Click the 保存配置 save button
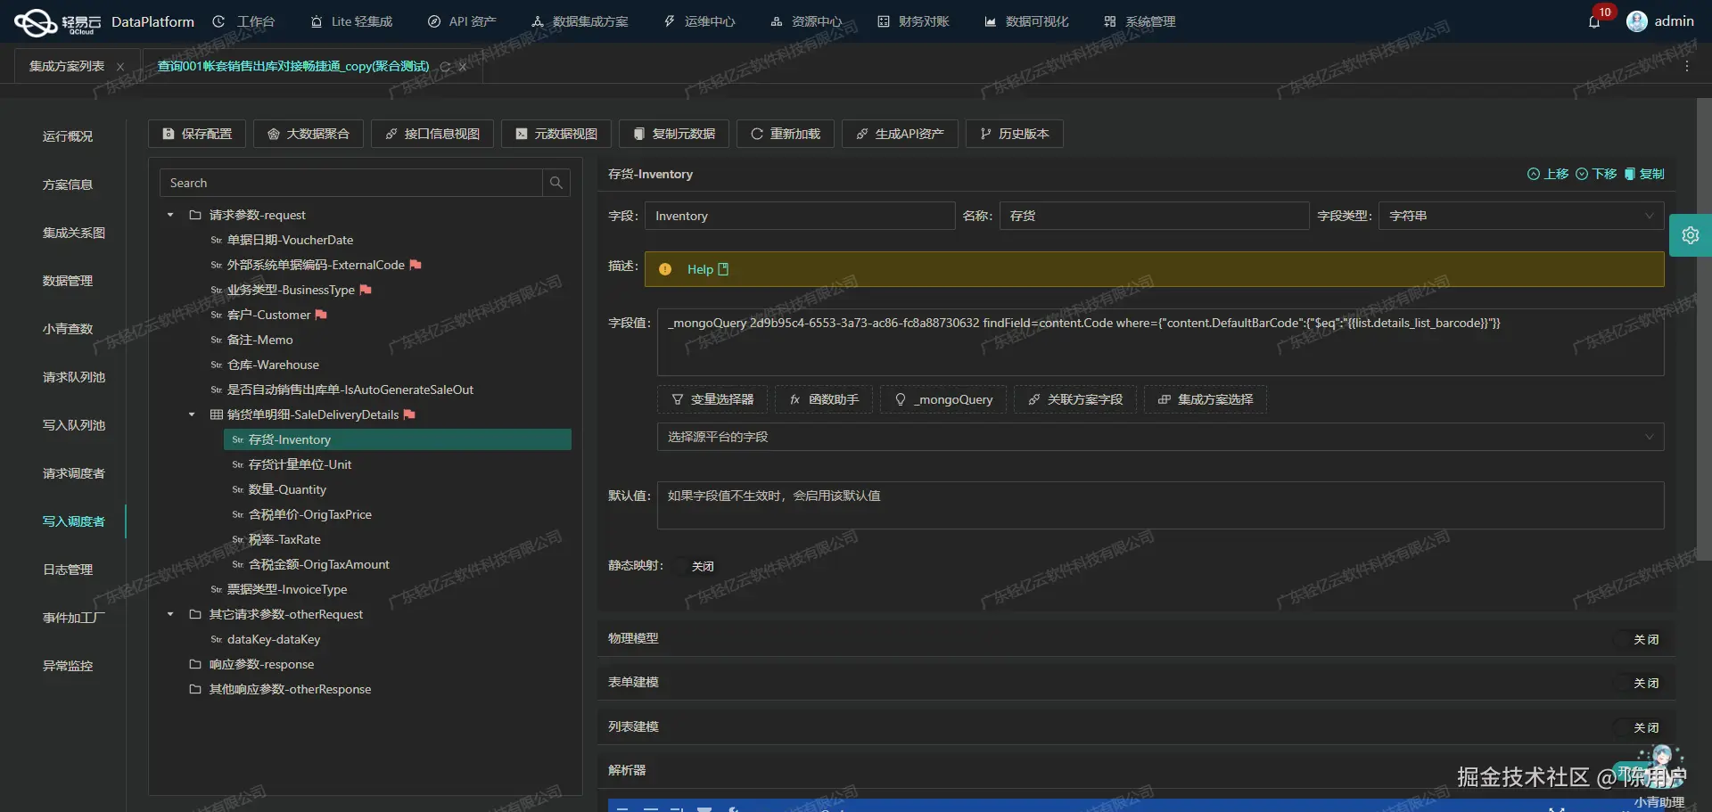The width and height of the screenshot is (1712, 812). [x=196, y=134]
